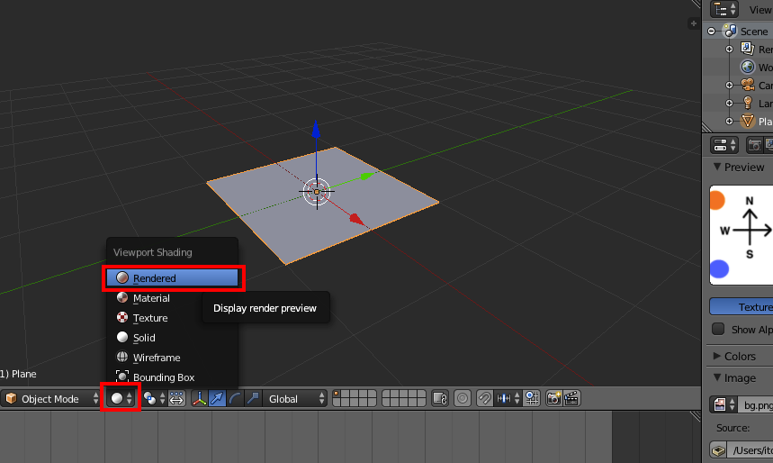Open the pivot point dropdown
The image size is (773, 463).
[x=154, y=398]
